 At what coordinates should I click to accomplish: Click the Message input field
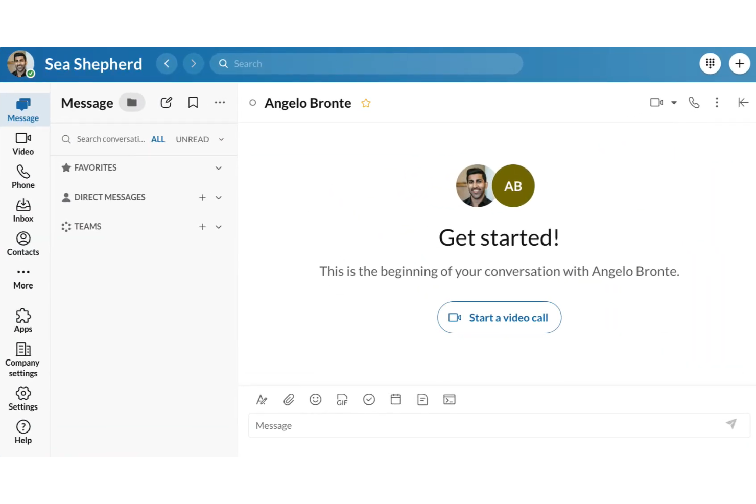click(x=499, y=425)
